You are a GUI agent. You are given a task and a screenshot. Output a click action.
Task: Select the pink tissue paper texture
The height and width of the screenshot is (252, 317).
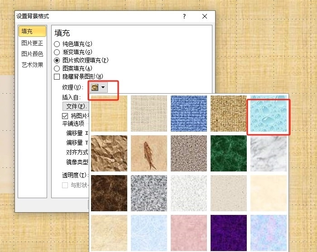coord(188,232)
